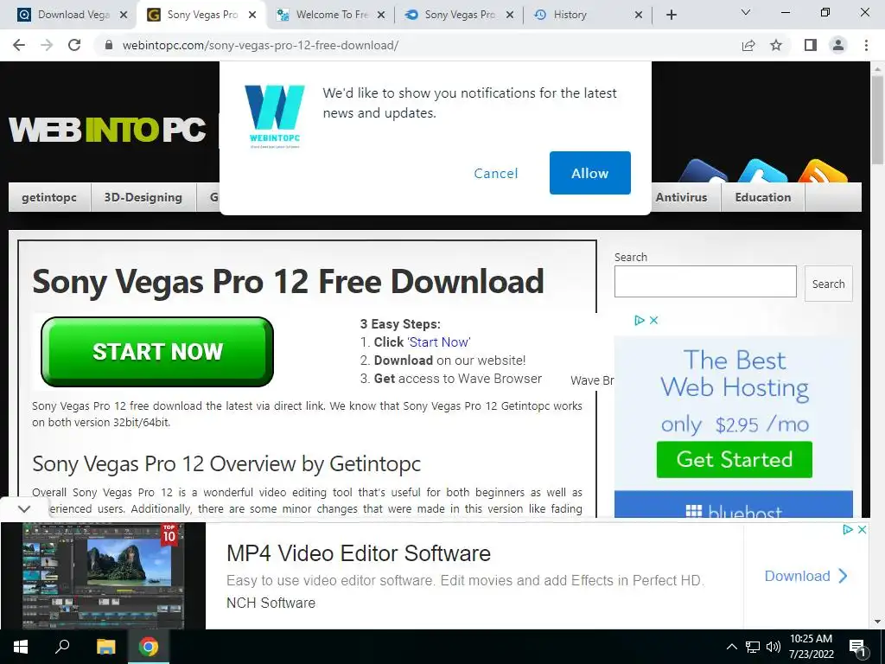Cancel the notification request

click(x=495, y=173)
